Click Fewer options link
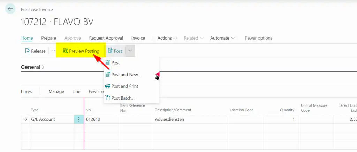Viewport: 357px width, 152px height. (x=259, y=38)
